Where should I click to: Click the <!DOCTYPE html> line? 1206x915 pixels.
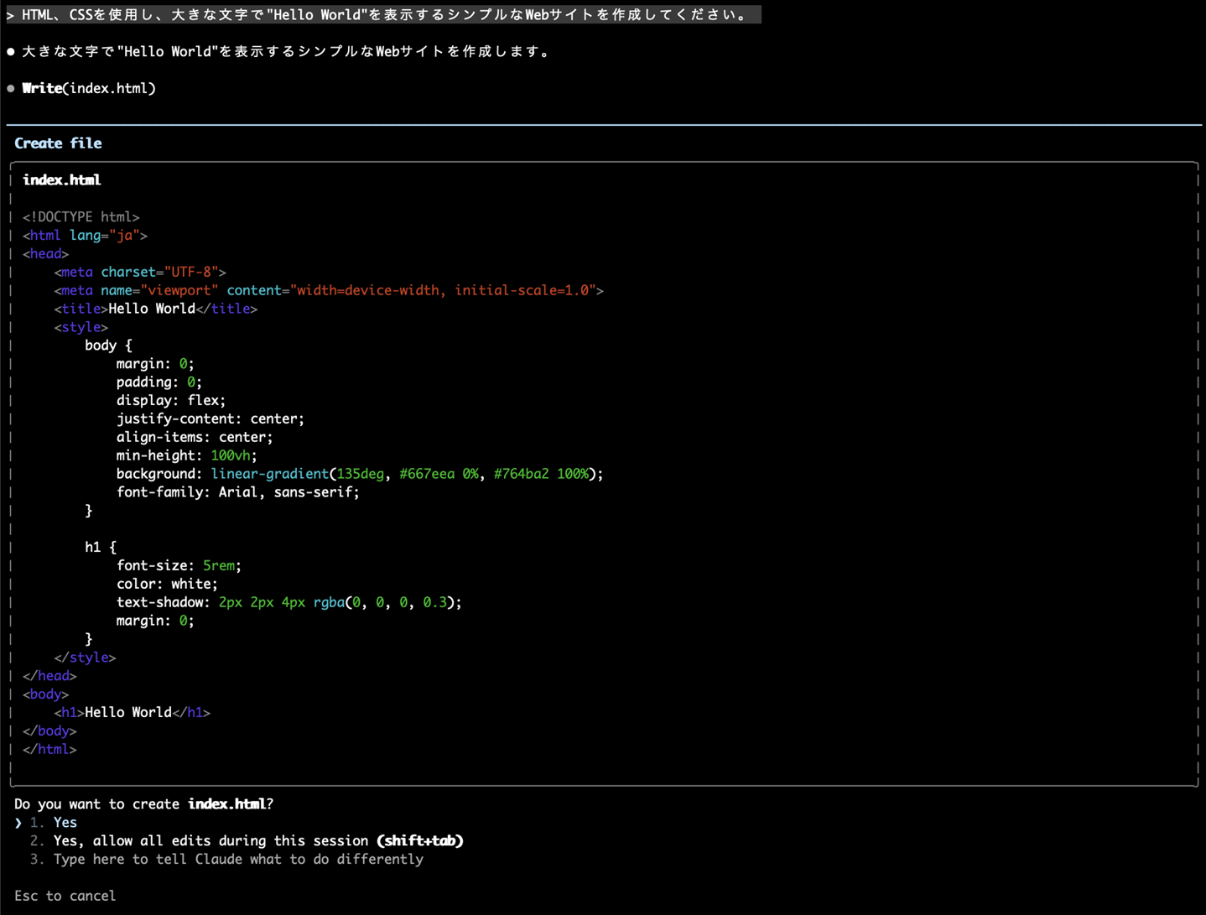81,217
